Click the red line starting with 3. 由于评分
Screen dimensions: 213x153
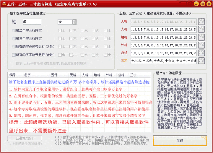click(81, 102)
